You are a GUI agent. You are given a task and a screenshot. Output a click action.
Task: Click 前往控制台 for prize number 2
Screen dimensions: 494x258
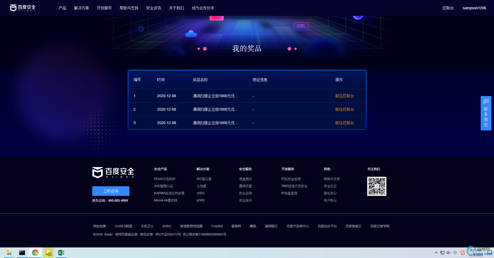tap(344, 109)
